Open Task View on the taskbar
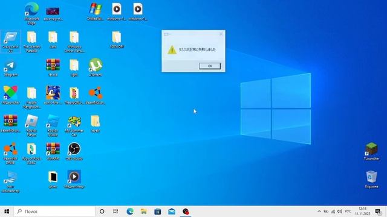This screenshot has width=387, height=217. pos(115,212)
